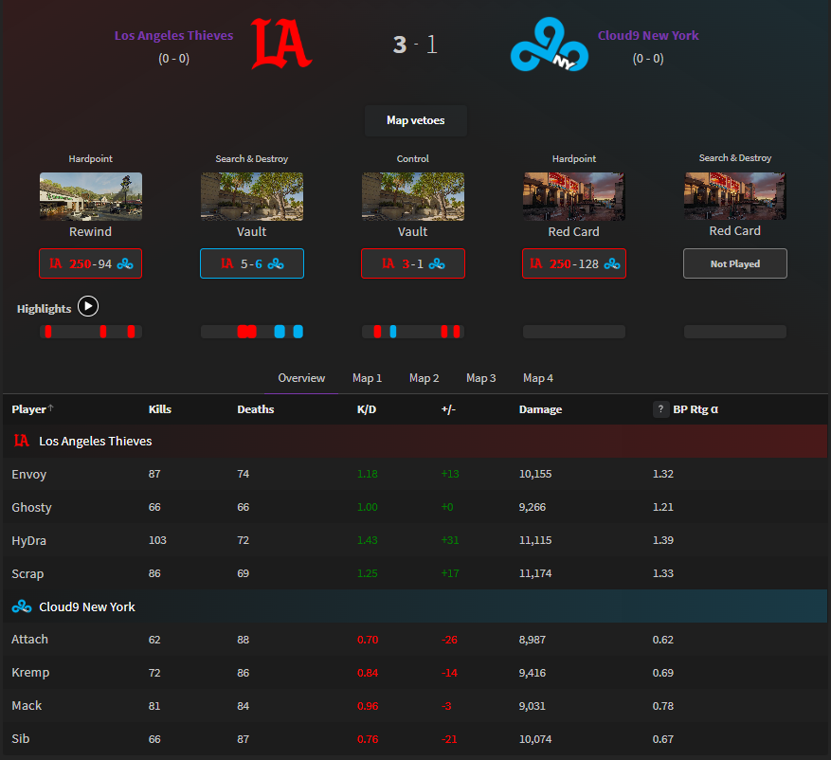Select player Scrap
This screenshot has width=831, height=760.
pyautogui.click(x=27, y=573)
